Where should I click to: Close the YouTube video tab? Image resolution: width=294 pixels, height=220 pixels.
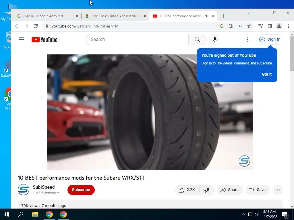pyautogui.click(x=213, y=16)
